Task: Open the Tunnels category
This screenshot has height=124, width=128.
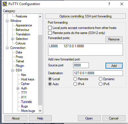Action: tap(26, 102)
